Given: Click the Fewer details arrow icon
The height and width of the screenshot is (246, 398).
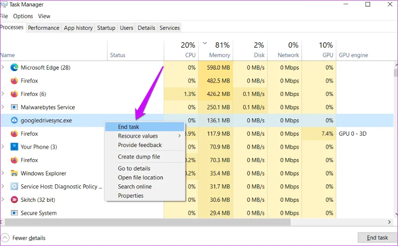Looking at the screenshot, I should point(5,238).
